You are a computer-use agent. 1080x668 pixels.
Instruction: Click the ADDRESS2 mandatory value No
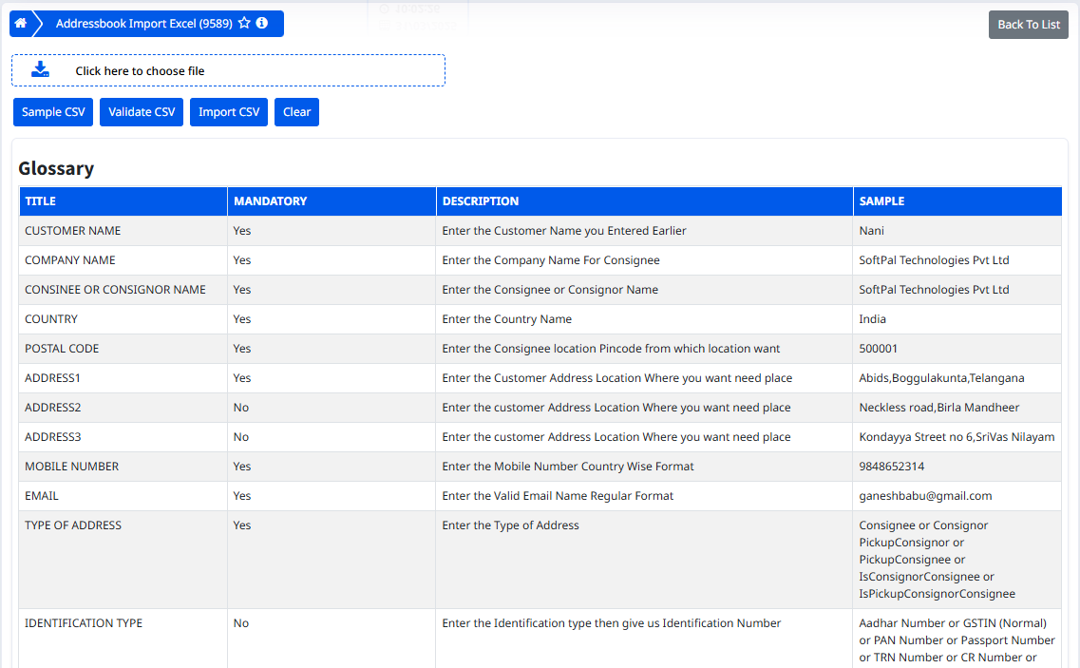[241, 408]
